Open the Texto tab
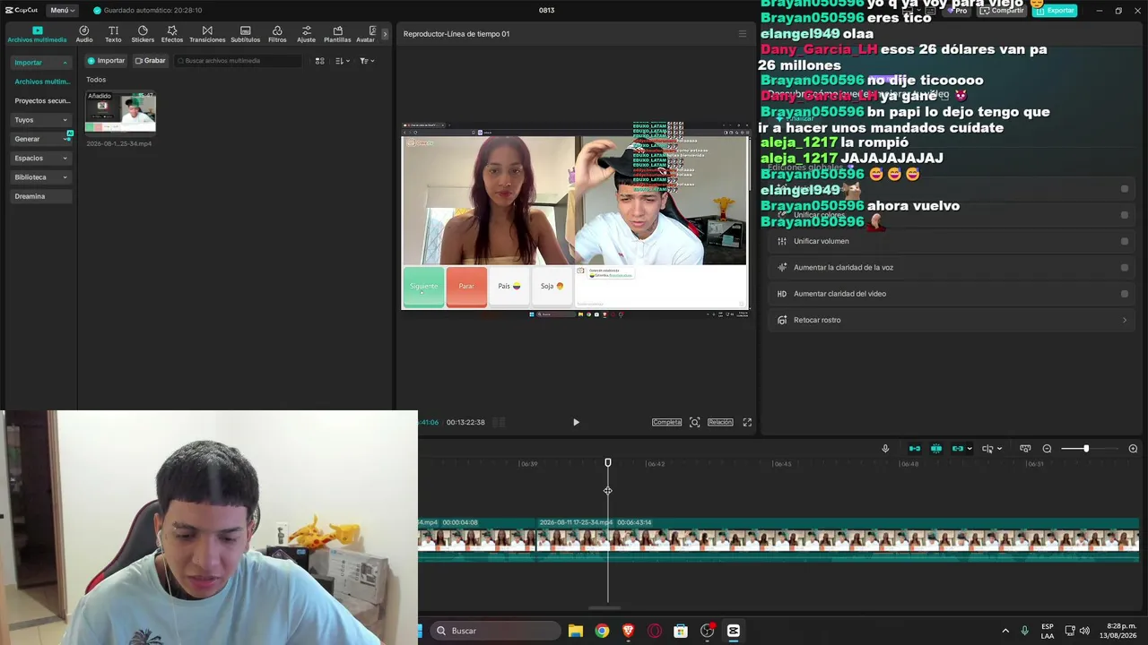The height and width of the screenshot is (645, 1148). click(x=113, y=35)
